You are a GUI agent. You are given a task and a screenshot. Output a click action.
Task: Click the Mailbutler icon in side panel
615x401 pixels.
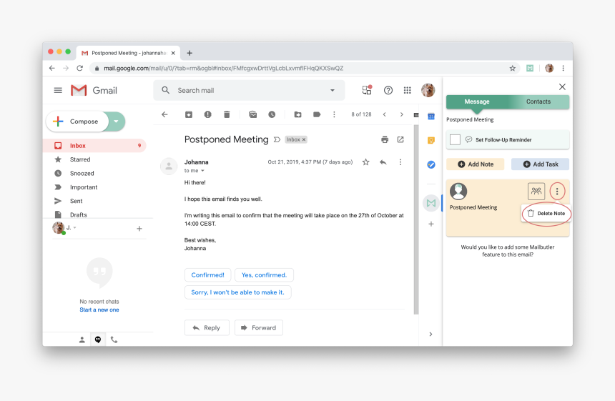(x=431, y=203)
